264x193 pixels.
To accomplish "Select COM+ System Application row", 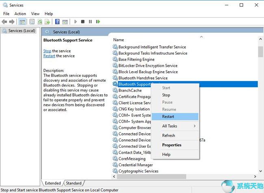I will (132, 121).
